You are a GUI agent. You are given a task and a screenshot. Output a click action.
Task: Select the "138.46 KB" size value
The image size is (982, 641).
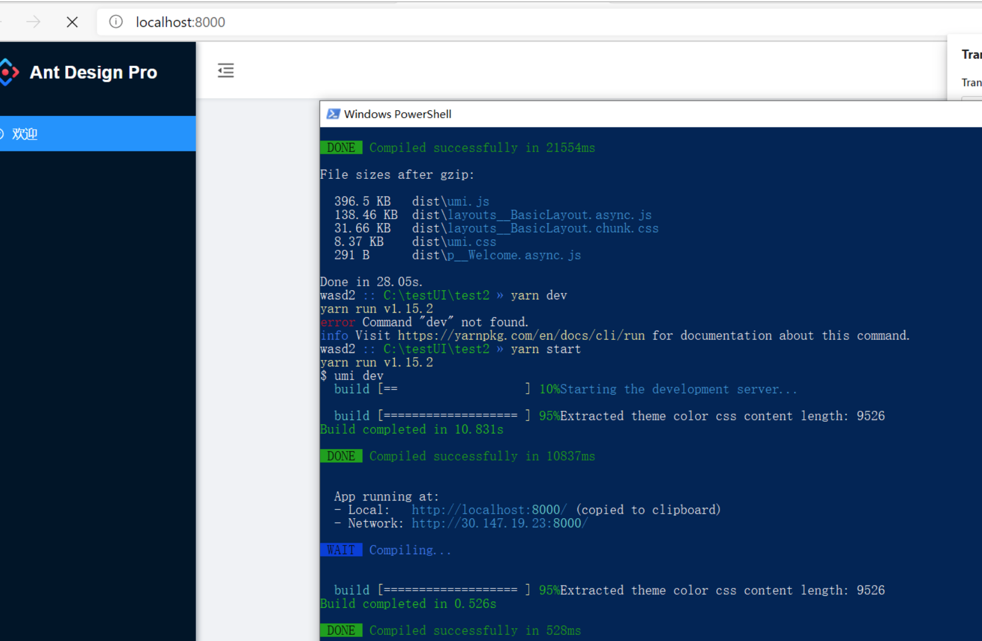[366, 215]
